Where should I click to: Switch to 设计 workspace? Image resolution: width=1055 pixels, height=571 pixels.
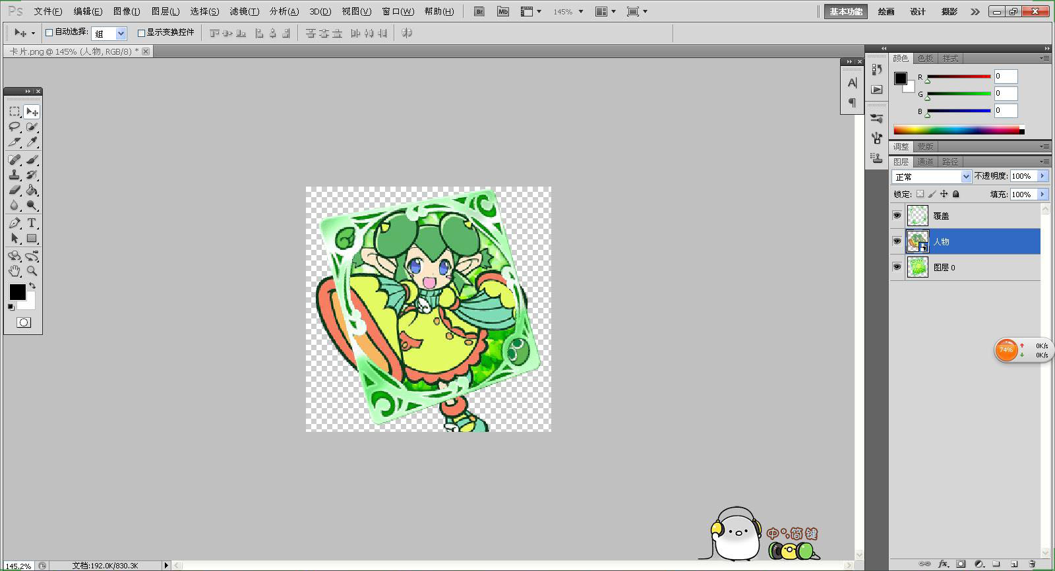click(x=918, y=11)
